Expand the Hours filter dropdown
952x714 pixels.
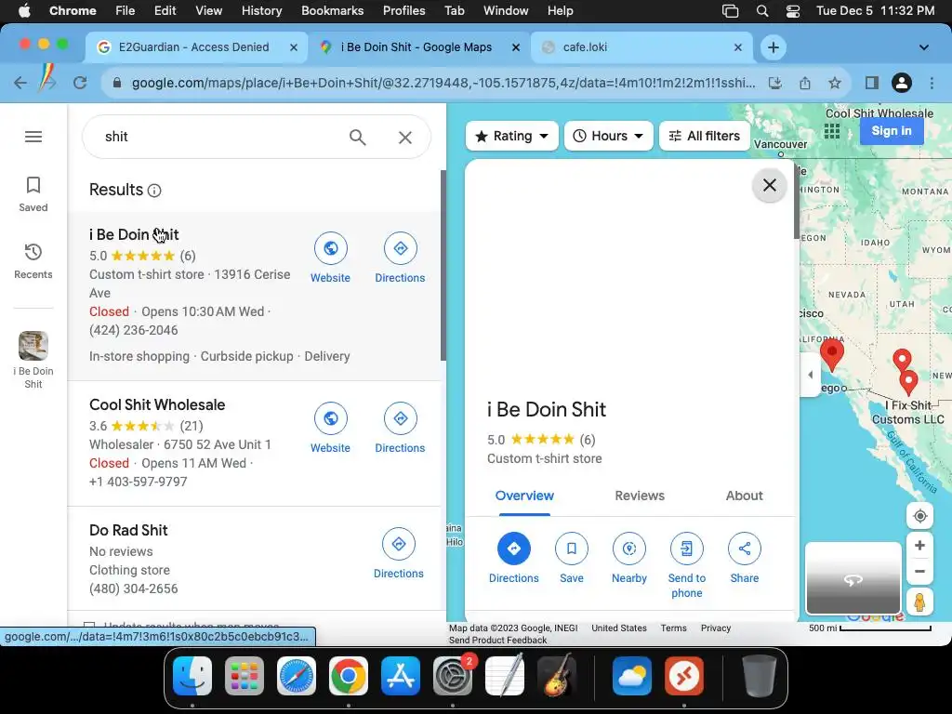(x=608, y=136)
